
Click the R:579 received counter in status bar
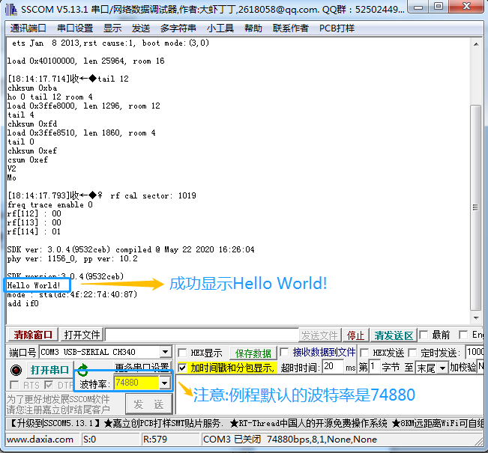click(154, 440)
